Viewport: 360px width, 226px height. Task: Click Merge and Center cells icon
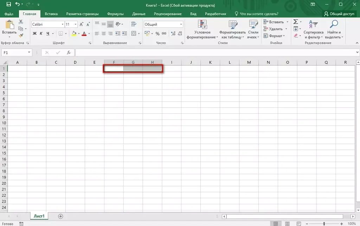pyautogui.click(x=134, y=33)
